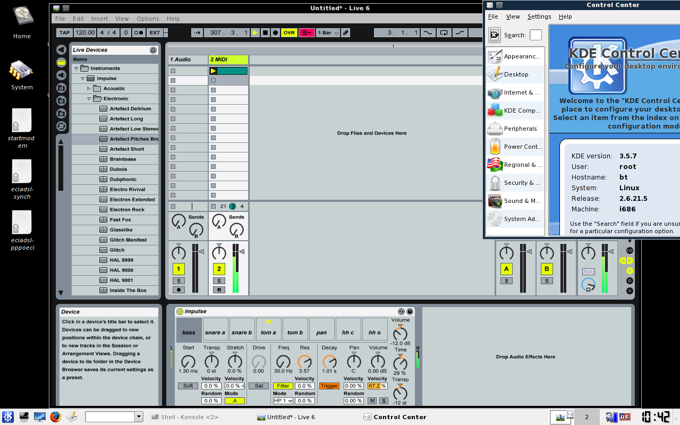Toggle the Impulse Sat button
Image resolution: width=680 pixels, height=425 pixels.
point(259,386)
